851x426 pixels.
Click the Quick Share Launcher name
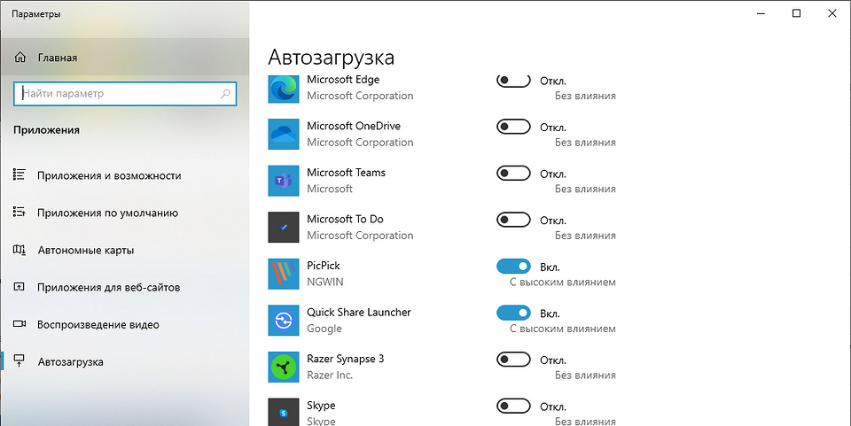coord(359,313)
